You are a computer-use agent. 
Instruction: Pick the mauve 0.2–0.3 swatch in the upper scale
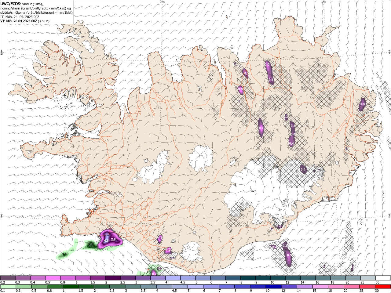(8, 278)
